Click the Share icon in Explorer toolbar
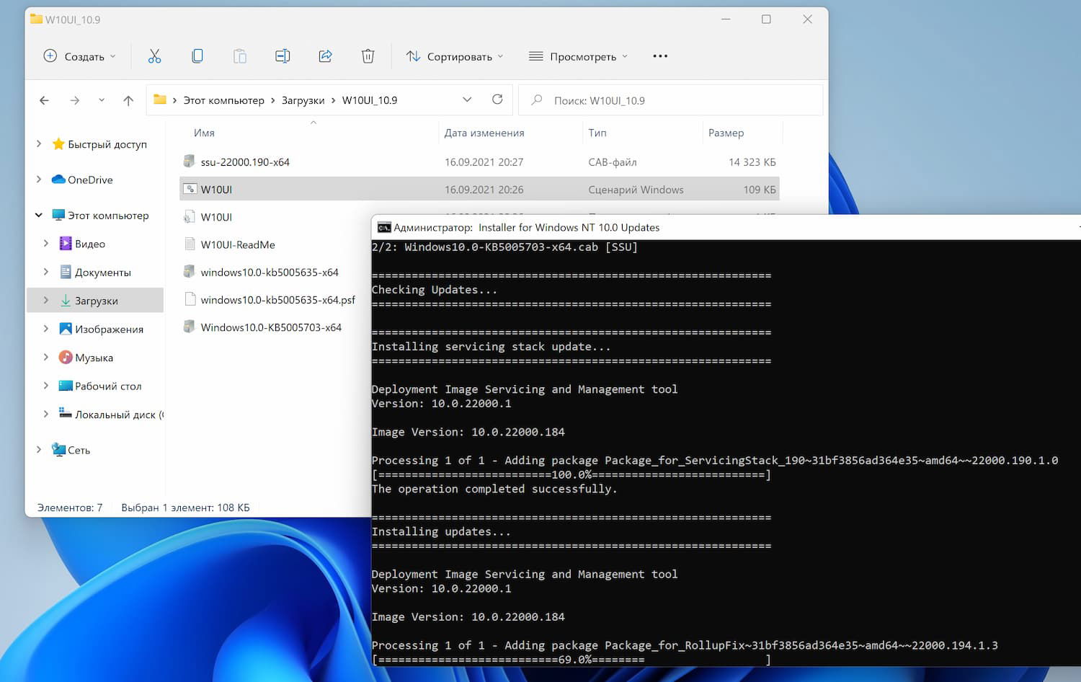Image resolution: width=1081 pixels, height=682 pixels. tap(325, 56)
